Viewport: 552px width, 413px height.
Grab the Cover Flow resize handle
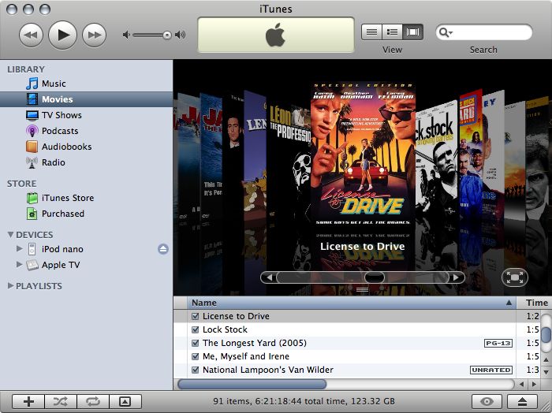pos(362,290)
